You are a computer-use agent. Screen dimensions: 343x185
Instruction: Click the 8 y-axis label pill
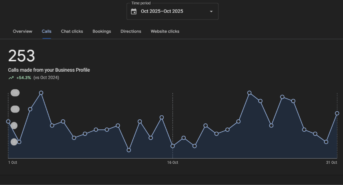[x=14, y=125]
